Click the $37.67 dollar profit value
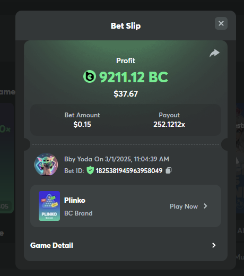Image resolution: width=244 pixels, height=276 pixels. tap(126, 93)
